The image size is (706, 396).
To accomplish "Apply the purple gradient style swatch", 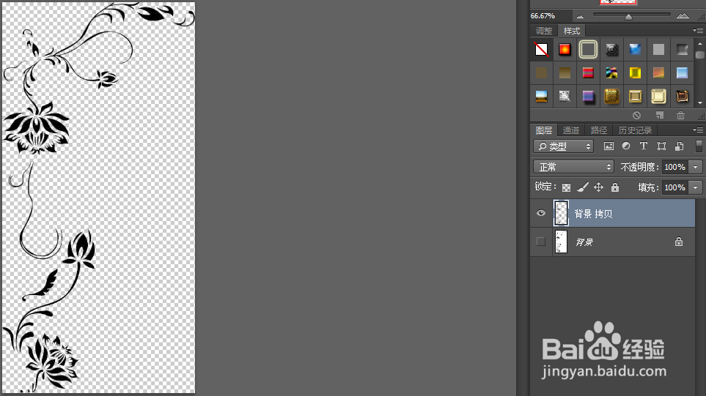I will 588,96.
